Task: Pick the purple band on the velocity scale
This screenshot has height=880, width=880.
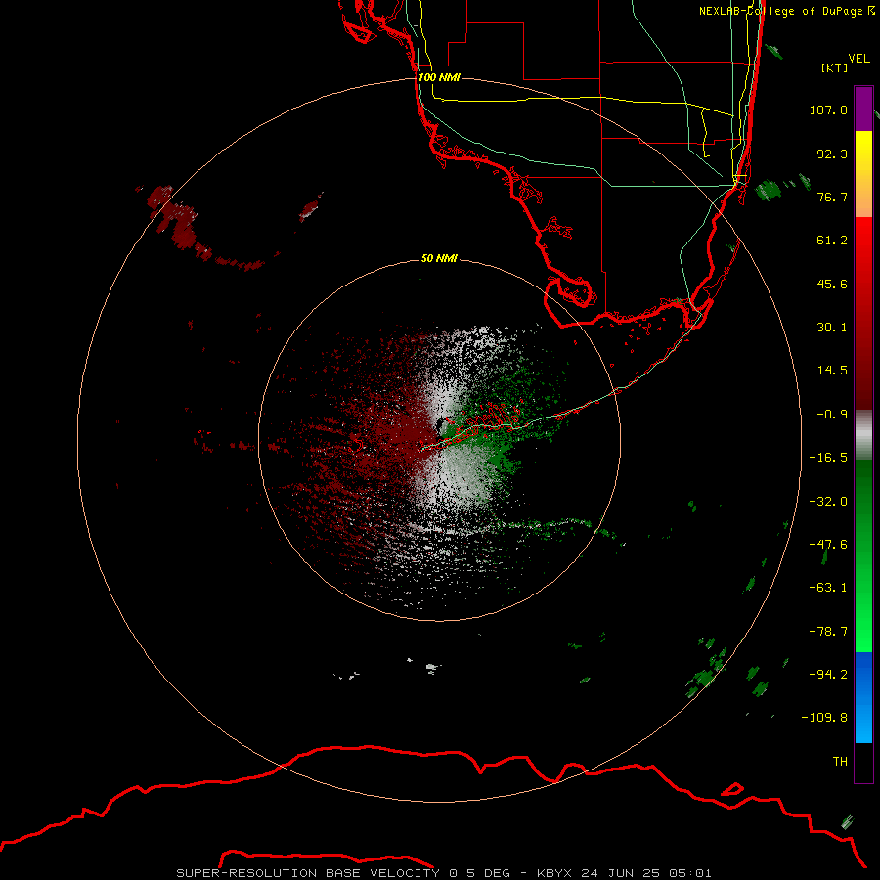Action: click(863, 109)
